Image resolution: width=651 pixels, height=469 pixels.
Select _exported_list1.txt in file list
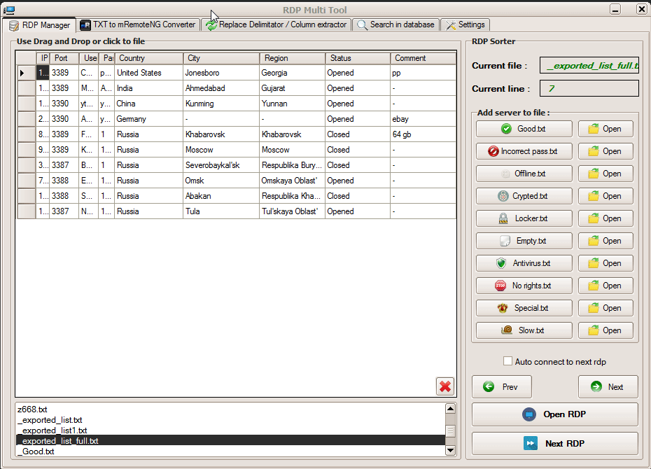point(52,430)
